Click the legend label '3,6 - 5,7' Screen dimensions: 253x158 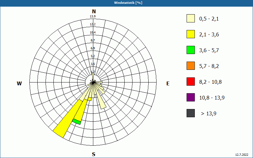coord(209,51)
